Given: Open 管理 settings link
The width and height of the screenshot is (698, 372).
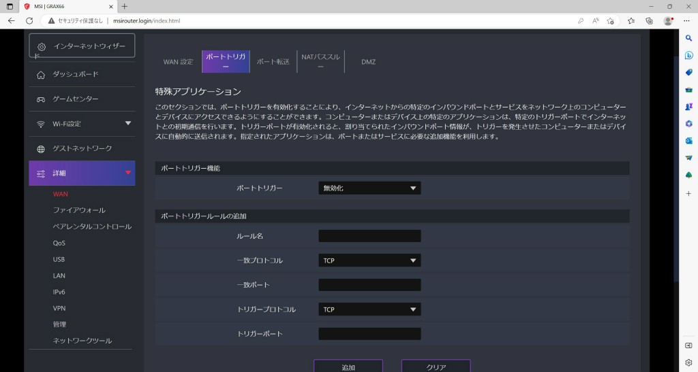Looking at the screenshot, I should click(59, 324).
